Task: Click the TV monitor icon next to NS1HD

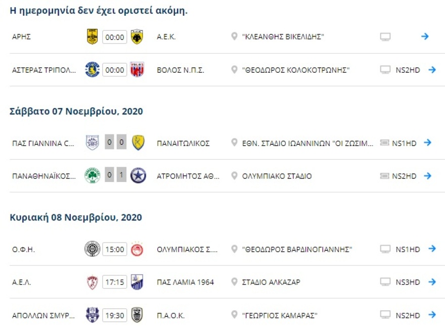Action: pos(386,249)
